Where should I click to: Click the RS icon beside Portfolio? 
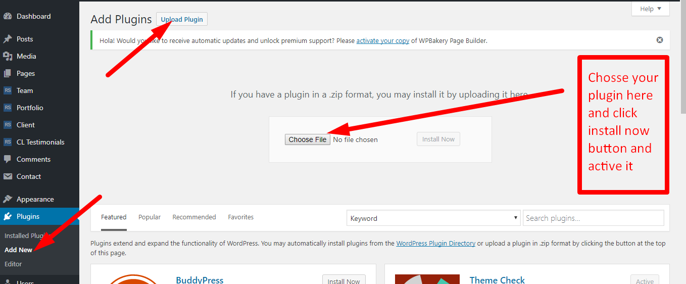[8, 108]
